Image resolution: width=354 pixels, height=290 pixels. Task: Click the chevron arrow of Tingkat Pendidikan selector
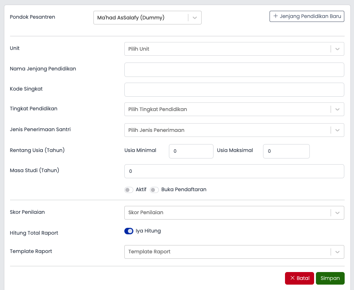coord(337,110)
